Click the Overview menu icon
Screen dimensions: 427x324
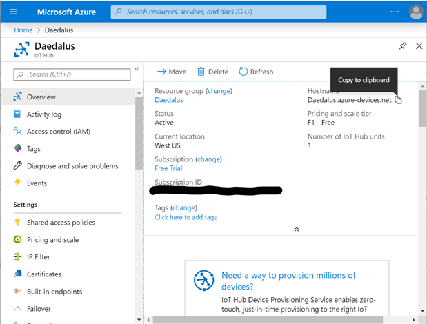click(x=18, y=97)
